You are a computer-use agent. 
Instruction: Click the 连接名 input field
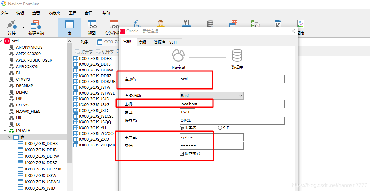(x=232, y=79)
